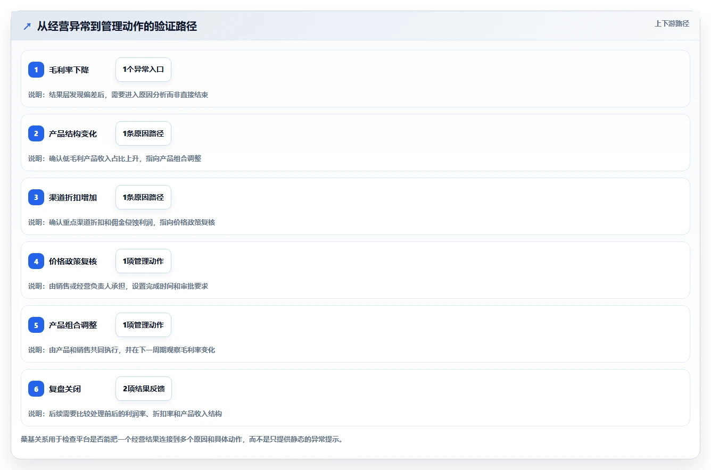Click the step 5 number badge
Screen dimensions: 711x470
[x=36, y=325]
